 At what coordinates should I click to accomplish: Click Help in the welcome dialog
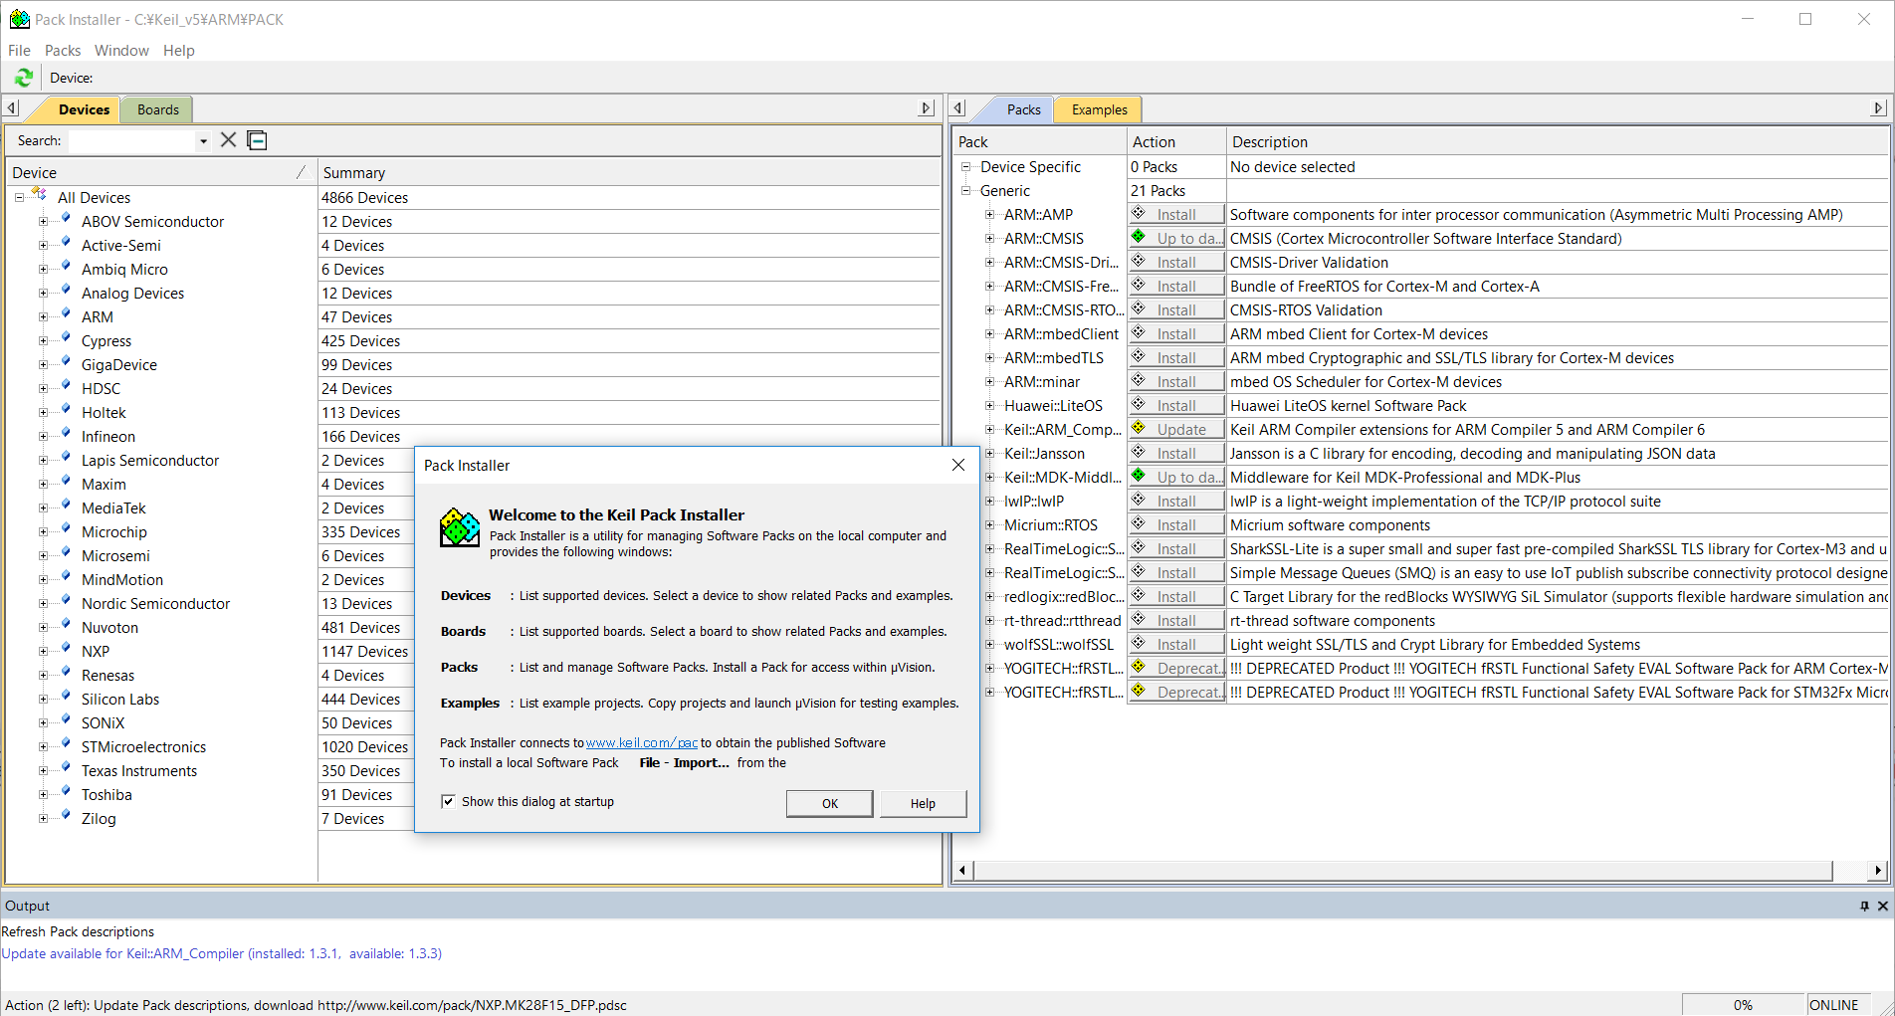pos(923,803)
